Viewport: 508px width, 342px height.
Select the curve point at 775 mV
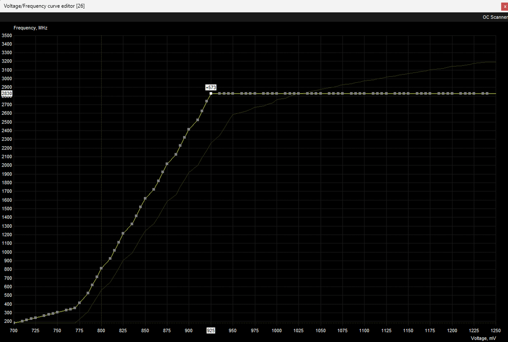click(x=79, y=303)
